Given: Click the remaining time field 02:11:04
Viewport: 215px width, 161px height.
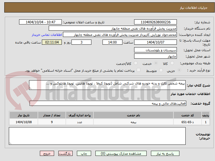Looking at the screenshot, I should pos(52,42).
